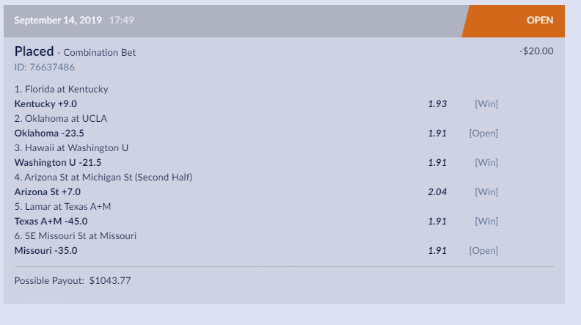Viewport: 581px width, 325px height.
Task: Click the [Open] status beside Oklahoma -23.5
Action: tap(483, 133)
